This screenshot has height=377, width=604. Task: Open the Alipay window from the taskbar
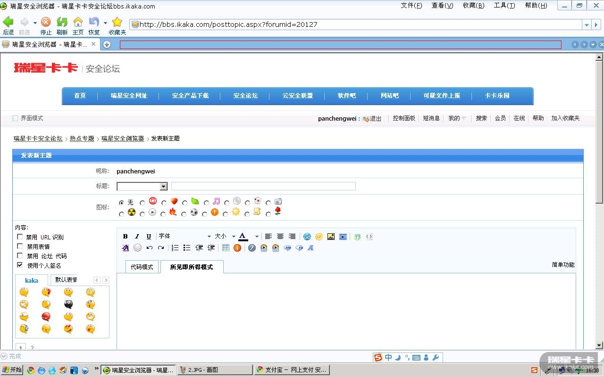(x=292, y=370)
